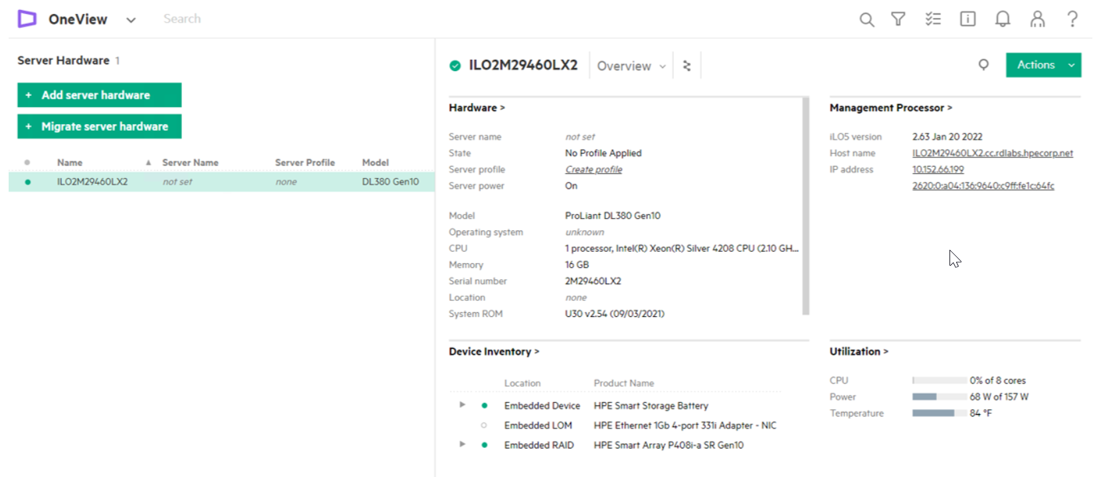Sort list by Server Name column
The height and width of the screenshot is (477, 1097).
pyautogui.click(x=190, y=162)
